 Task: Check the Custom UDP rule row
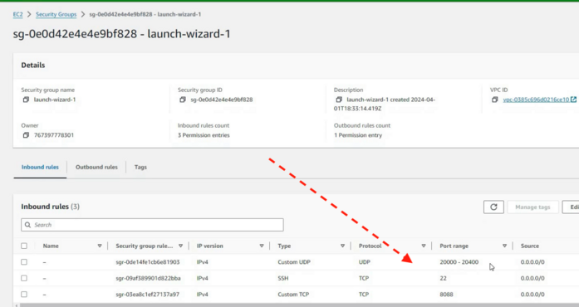(x=24, y=262)
